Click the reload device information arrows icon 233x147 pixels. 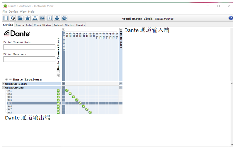(x=13, y=18)
